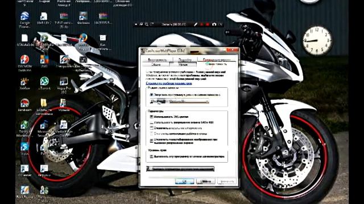Viewport: 364px width, 204px height.
Task: Toggle the 640 x 480 screen resolution checkbox
Action: click(152, 122)
